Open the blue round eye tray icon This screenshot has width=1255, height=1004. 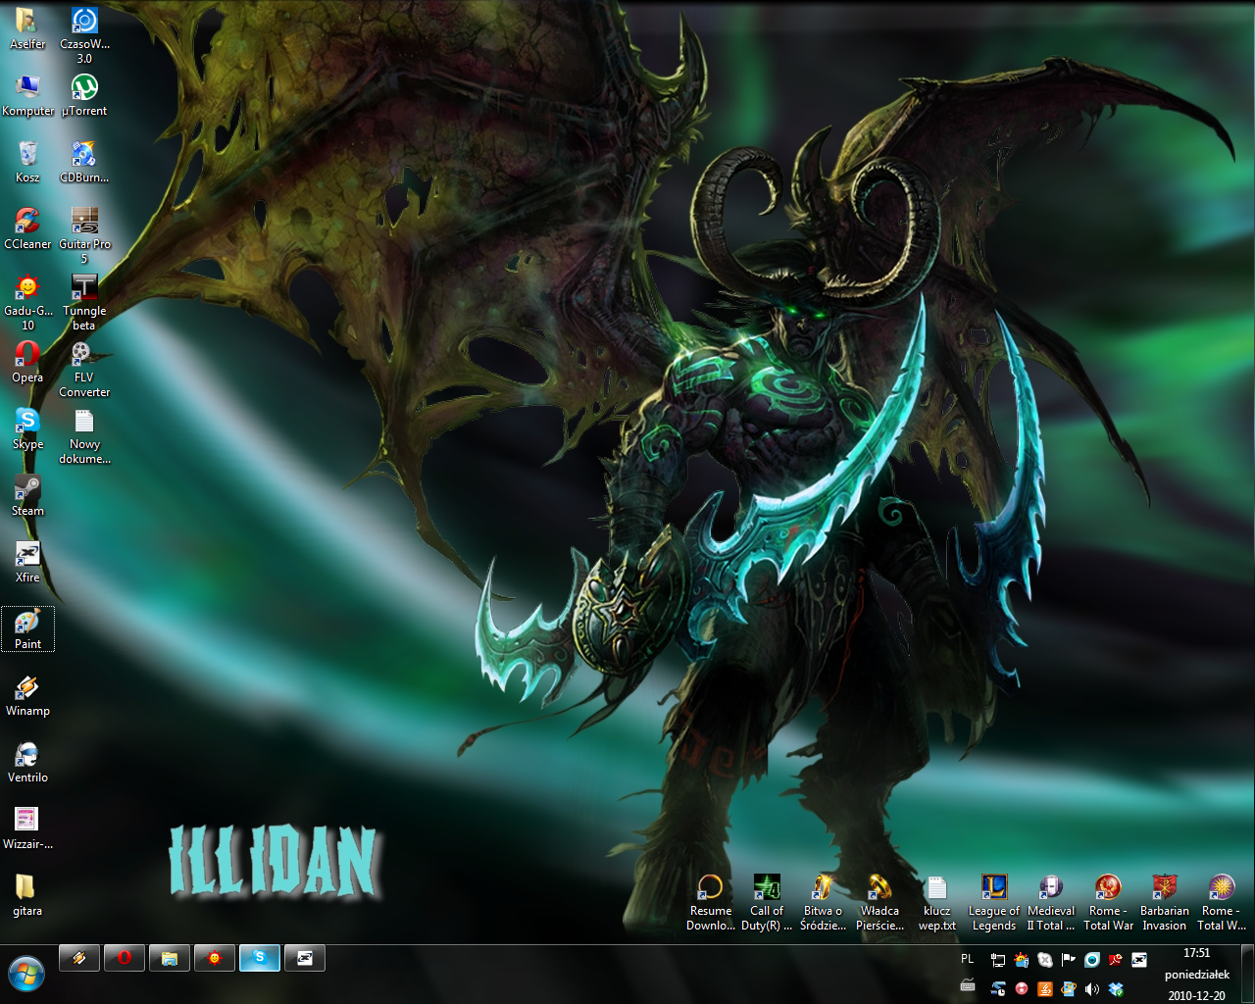1092,960
